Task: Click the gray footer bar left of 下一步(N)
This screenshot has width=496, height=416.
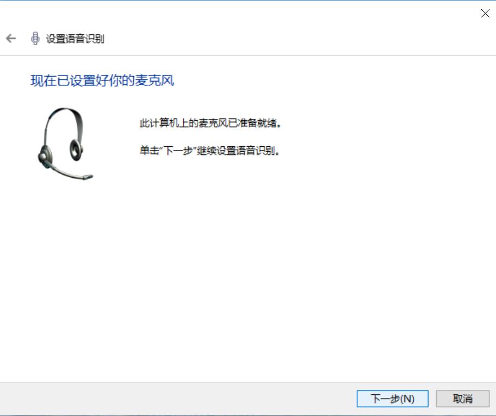Action: pos(177,399)
